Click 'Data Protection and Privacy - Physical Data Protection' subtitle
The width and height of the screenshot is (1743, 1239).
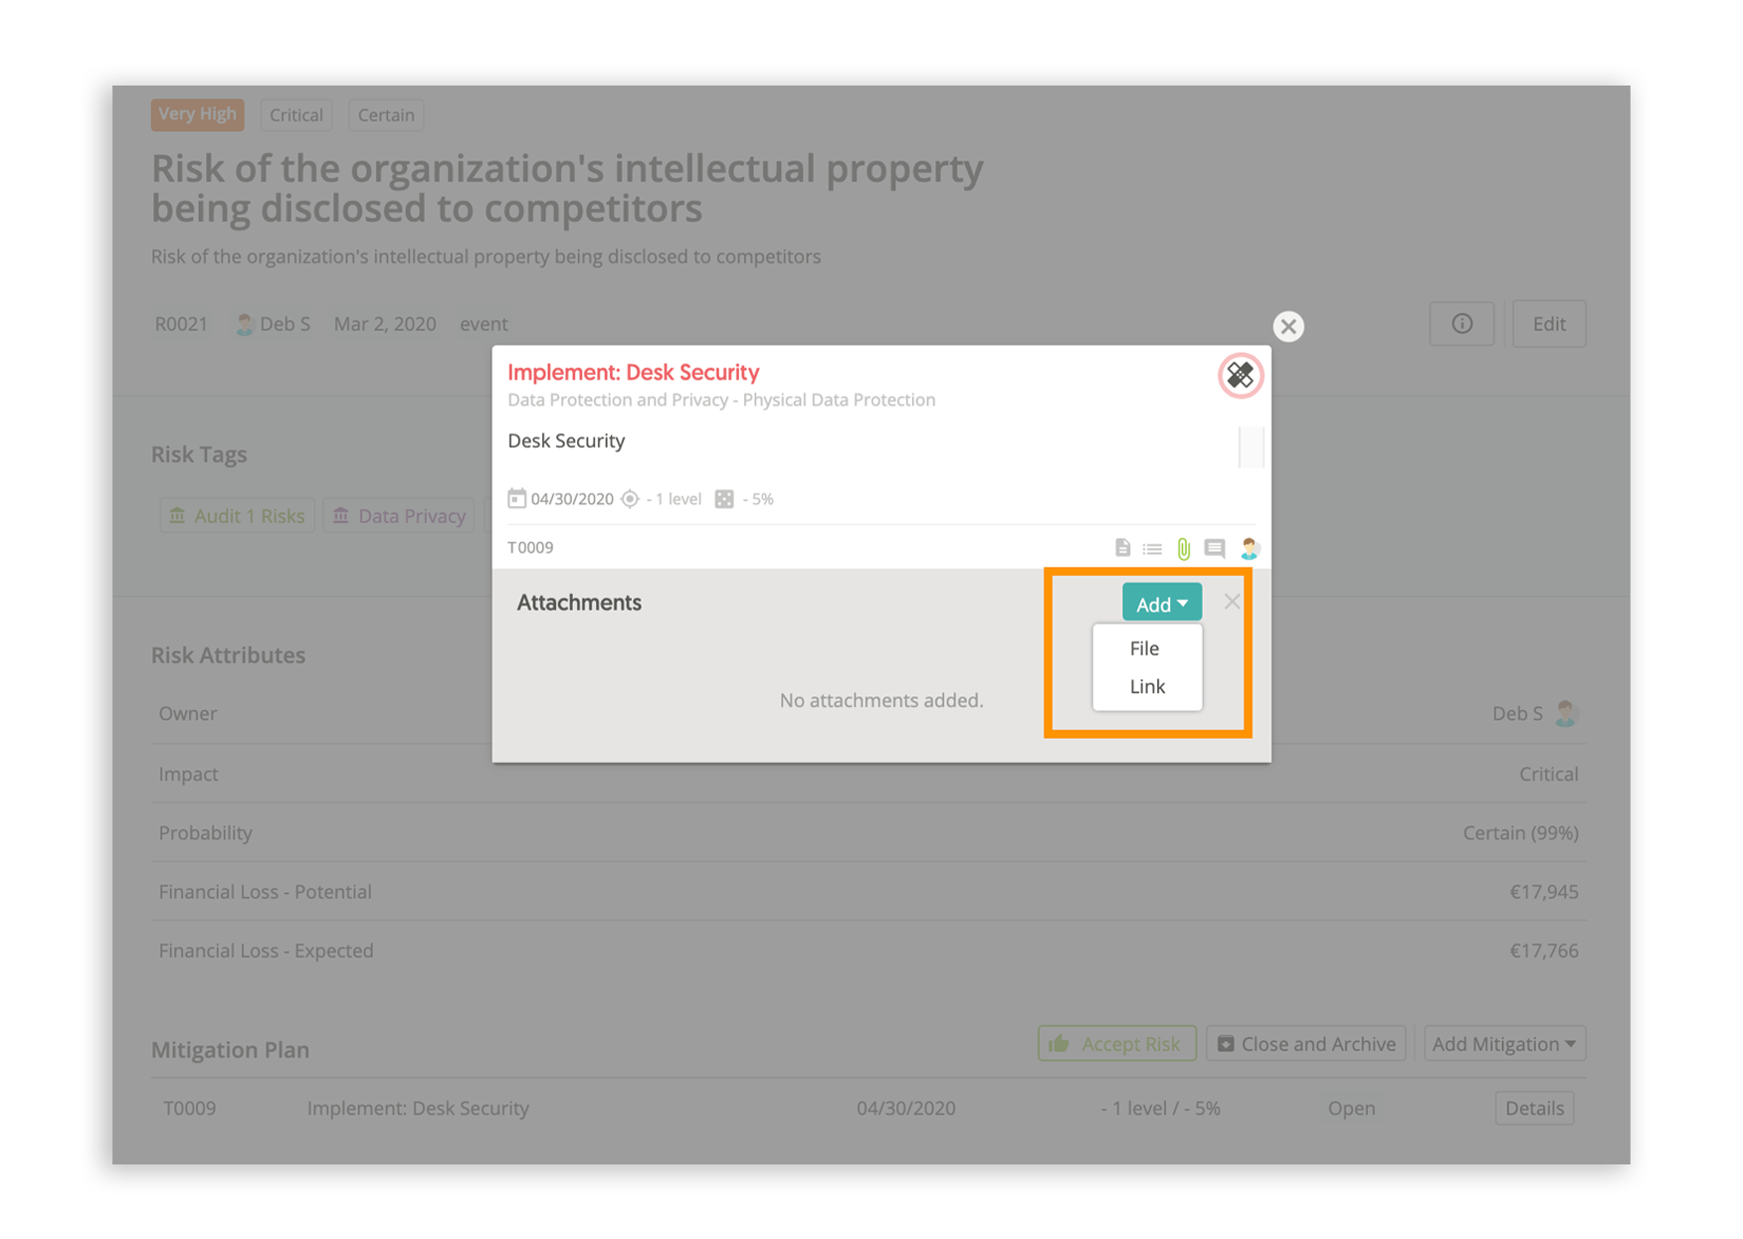[721, 400]
